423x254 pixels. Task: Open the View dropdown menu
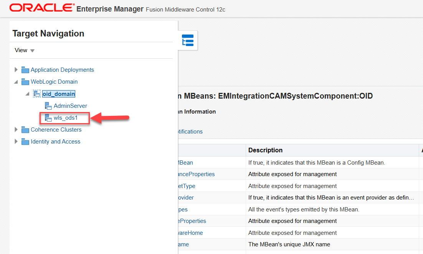25,50
